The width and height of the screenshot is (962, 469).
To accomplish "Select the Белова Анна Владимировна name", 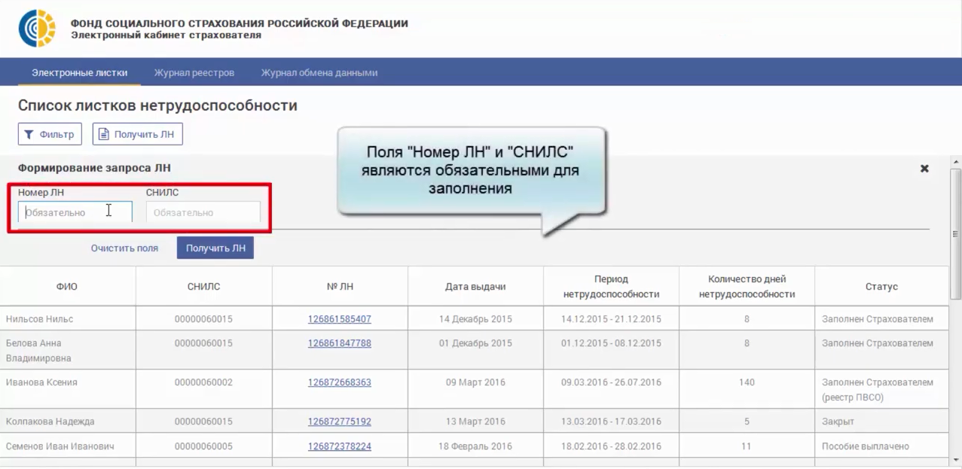I will pos(38,351).
